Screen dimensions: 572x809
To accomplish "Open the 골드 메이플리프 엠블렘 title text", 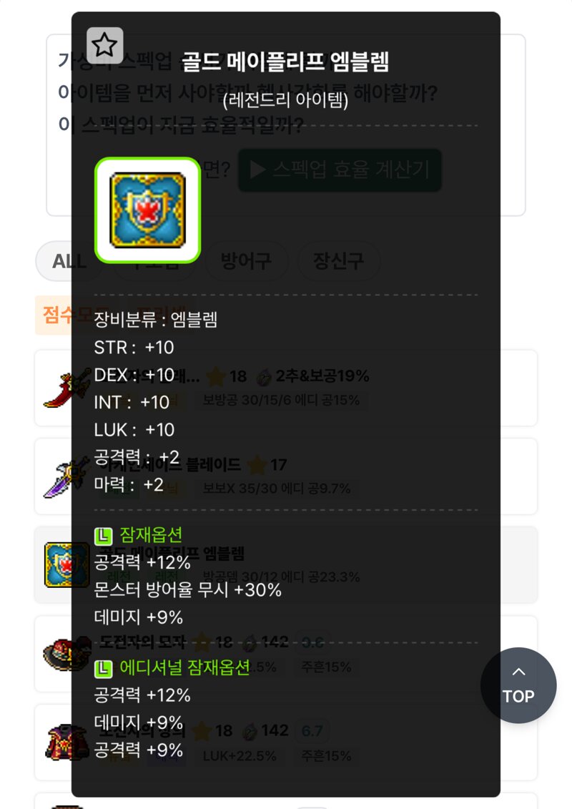I will click(x=285, y=62).
